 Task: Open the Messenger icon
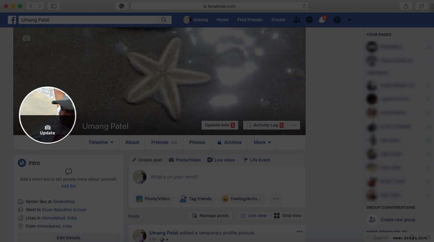coord(309,20)
